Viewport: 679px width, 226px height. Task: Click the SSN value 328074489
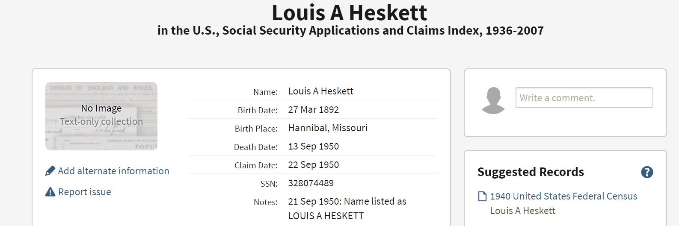pyautogui.click(x=311, y=183)
